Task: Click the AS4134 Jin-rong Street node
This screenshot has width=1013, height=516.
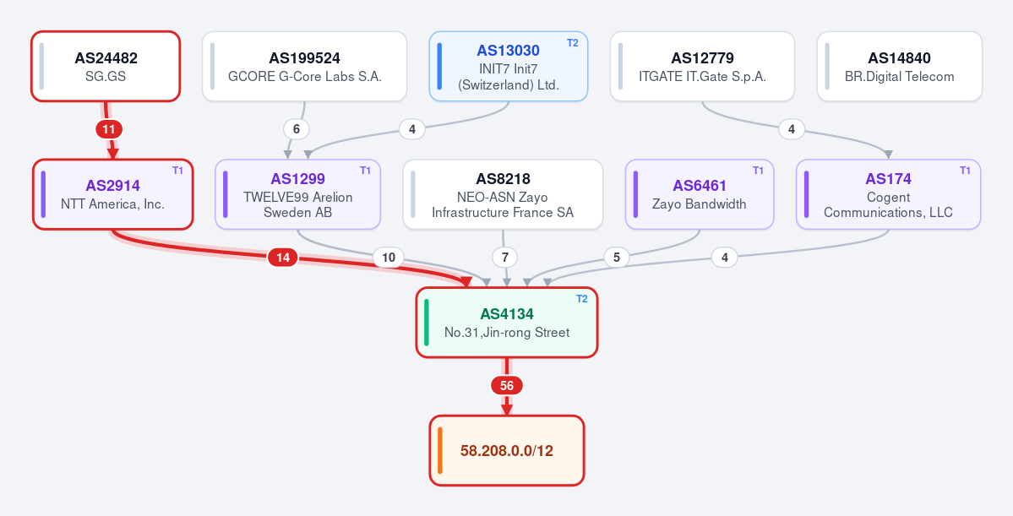Action: (x=507, y=323)
